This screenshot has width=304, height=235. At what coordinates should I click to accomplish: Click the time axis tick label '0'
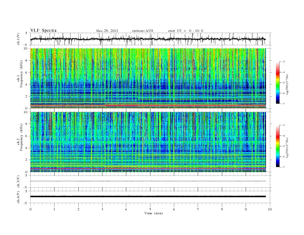click(30, 209)
